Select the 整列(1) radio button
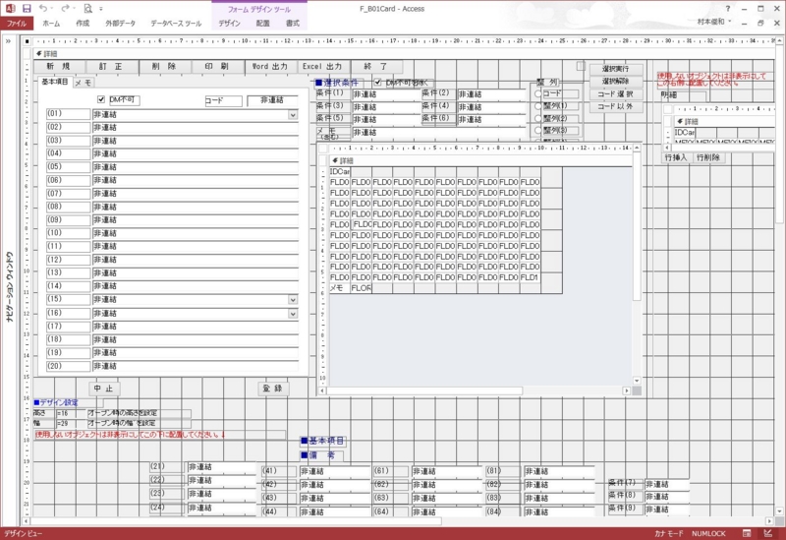The image size is (786, 540). click(x=538, y=106)
